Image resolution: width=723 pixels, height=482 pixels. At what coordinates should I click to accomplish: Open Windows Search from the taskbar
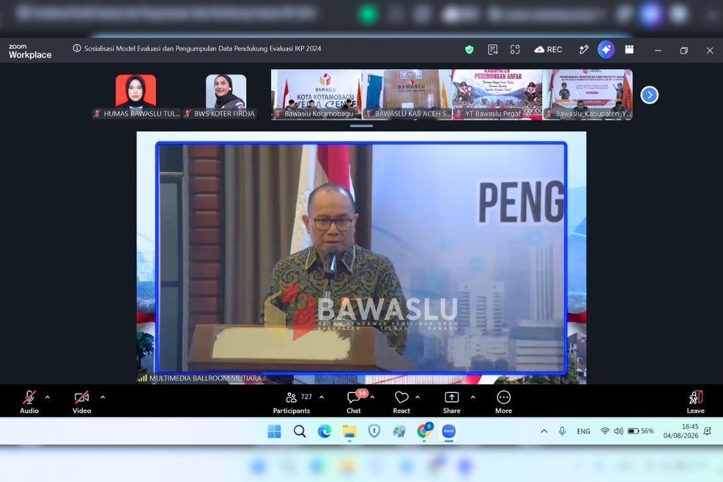(x=300, y=431)
